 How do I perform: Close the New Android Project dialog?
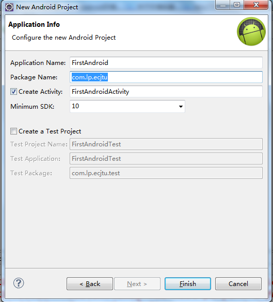[256, 5]
